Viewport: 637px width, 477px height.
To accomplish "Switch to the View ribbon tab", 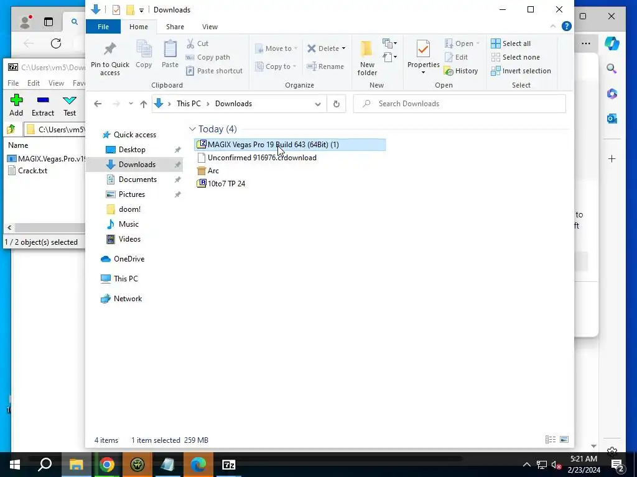I will pyautogui.click(x=210, y=27).
